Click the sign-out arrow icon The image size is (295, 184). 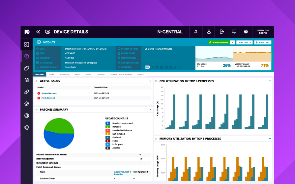point(222,32)
